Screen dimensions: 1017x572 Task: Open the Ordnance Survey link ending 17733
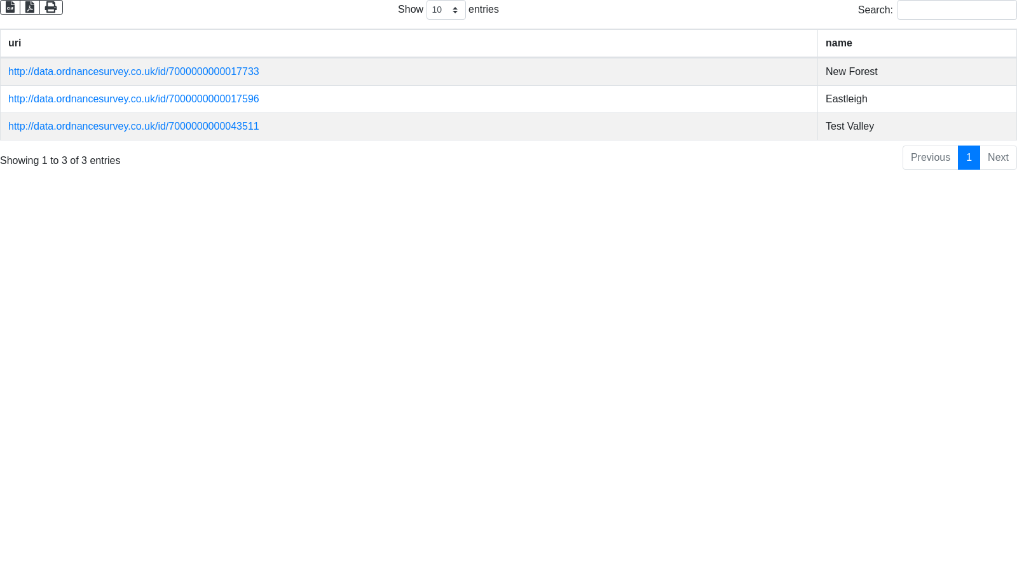pyautogui.click(x=133, y=72)
